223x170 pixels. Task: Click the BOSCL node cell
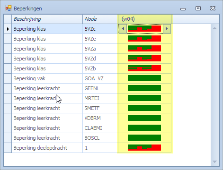(100, 138)
